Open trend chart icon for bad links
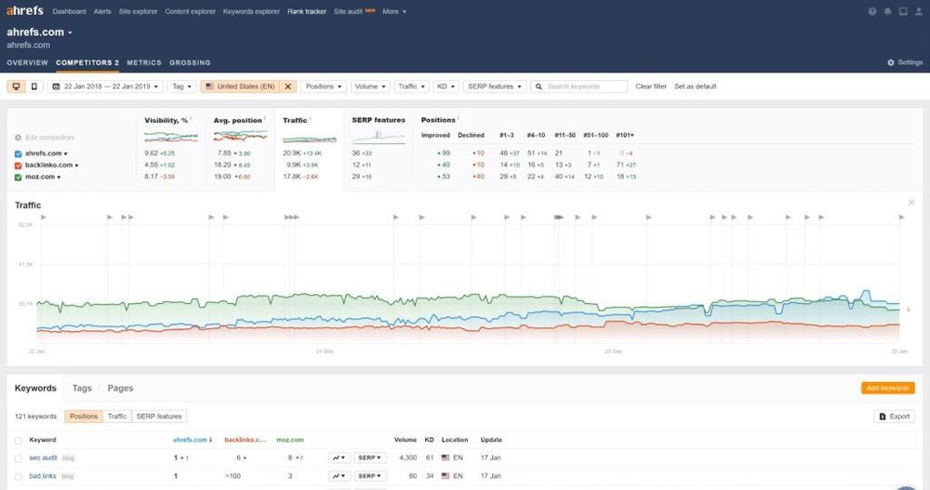Viewport: 930px width, 490px height. [339, 476]
